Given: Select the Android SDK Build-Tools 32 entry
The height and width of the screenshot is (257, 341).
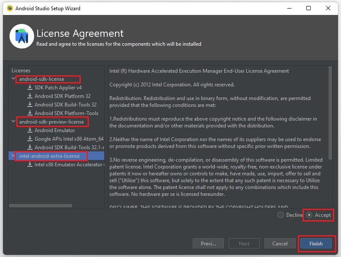Looking at the screenshot, I should click(x=65, y=105).
